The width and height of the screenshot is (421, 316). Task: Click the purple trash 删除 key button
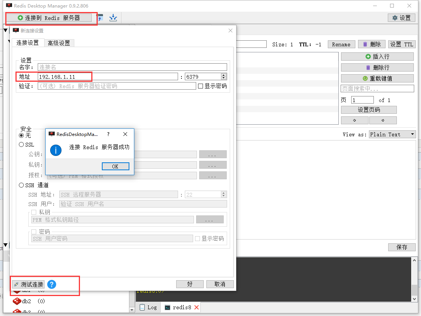[x=372, y=44]
